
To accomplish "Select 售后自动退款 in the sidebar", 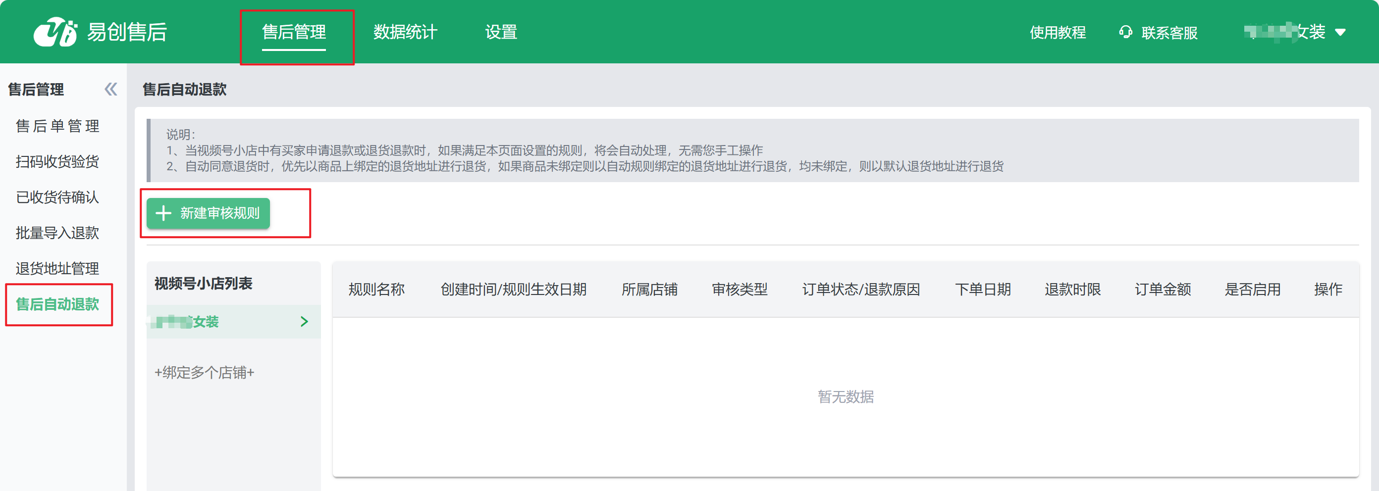I will pyautogui.click(x=57, y=304).
